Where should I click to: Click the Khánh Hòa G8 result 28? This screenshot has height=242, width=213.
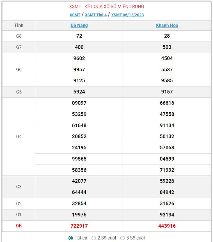167,36
